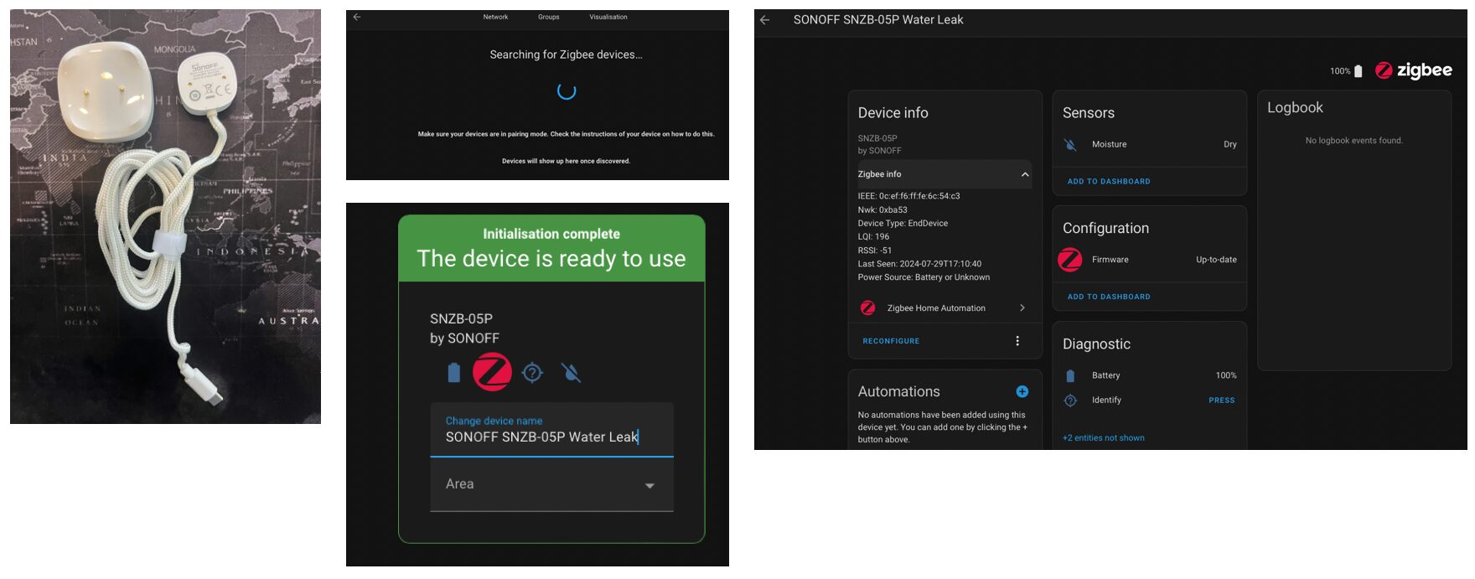Screen dimensions: 1475x579
Task: Click the Moisture sensor icon
Action: [1070, 144]
